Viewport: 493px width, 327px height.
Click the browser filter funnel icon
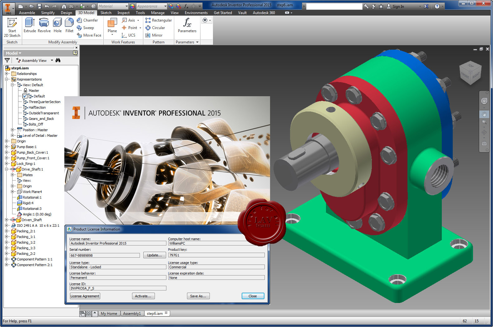click(x=7, y=60)
